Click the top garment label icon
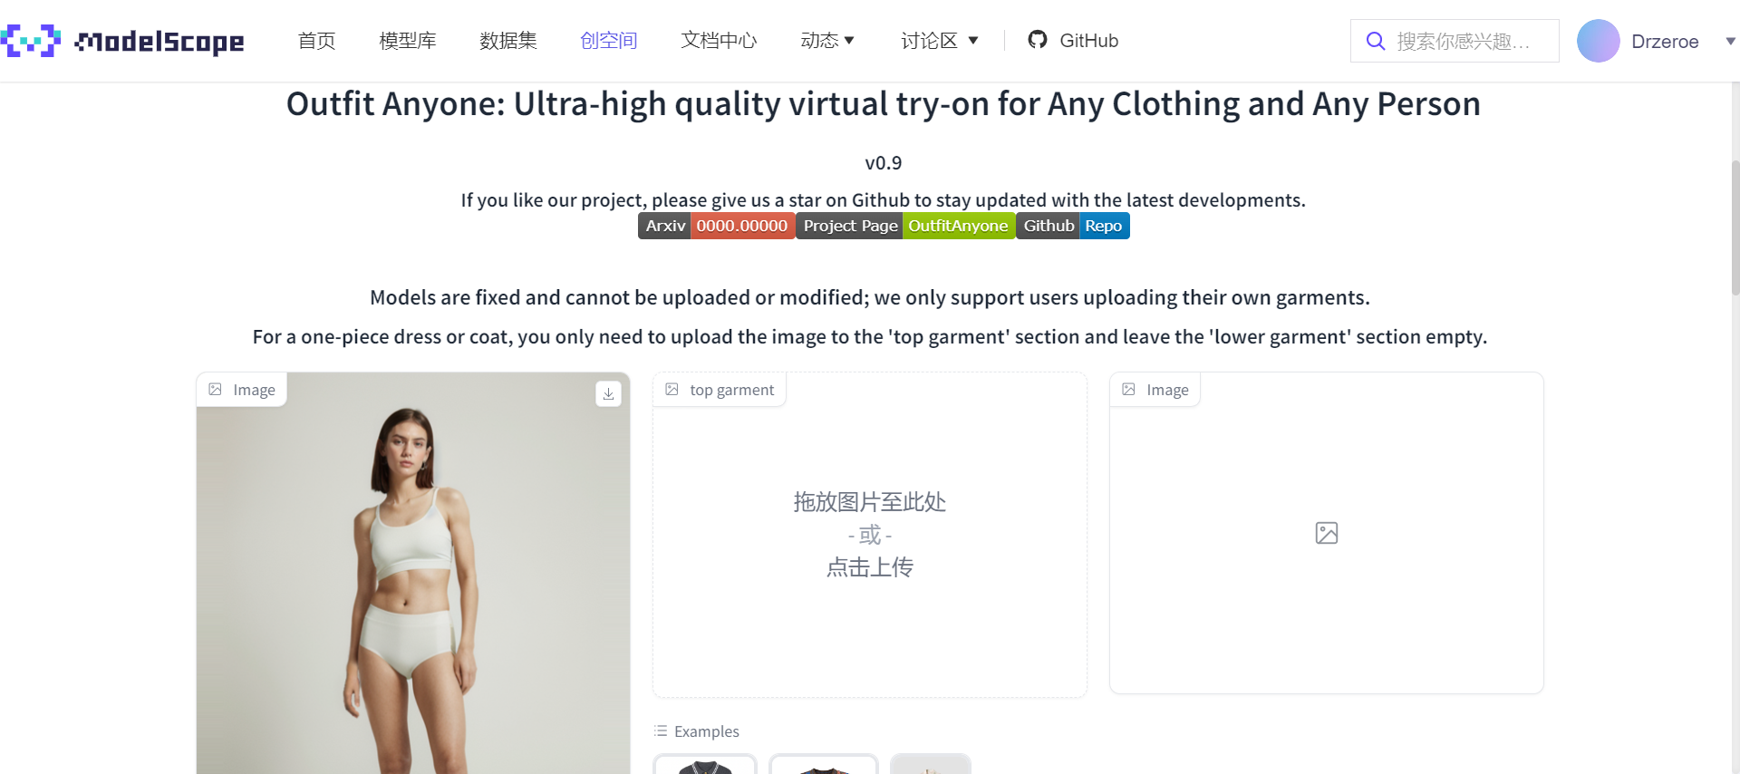 pyautogui.click(x=672, y=390)
